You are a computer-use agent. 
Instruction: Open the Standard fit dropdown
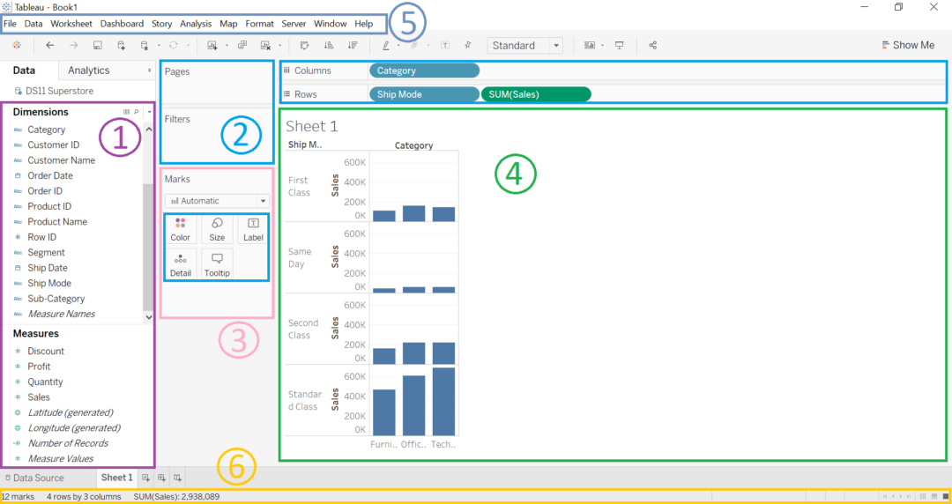pyautogui.click(x=524, y=46)
